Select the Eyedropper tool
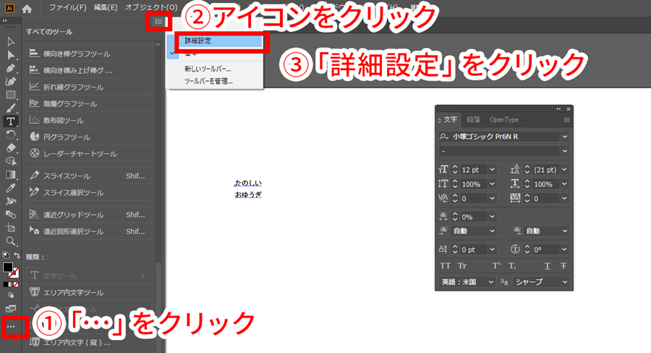This screenshot has width=651, height=353. tap(11, 188)
